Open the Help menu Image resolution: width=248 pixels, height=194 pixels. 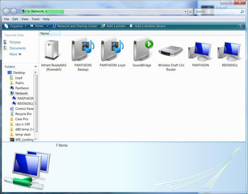[46, 19]
